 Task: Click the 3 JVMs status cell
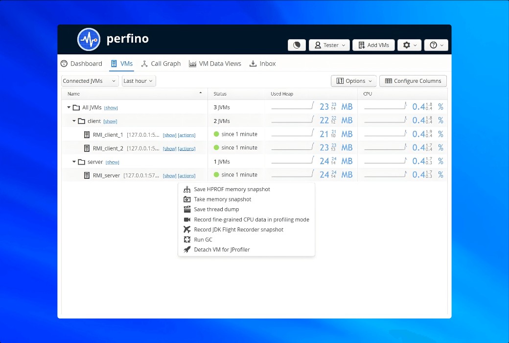pyautogui.click(x=222, y=107)
